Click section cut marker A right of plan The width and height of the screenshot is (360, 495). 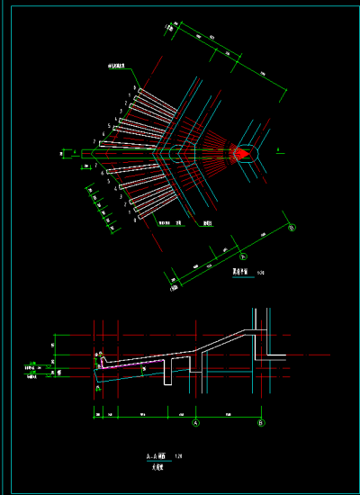[278, 149]
